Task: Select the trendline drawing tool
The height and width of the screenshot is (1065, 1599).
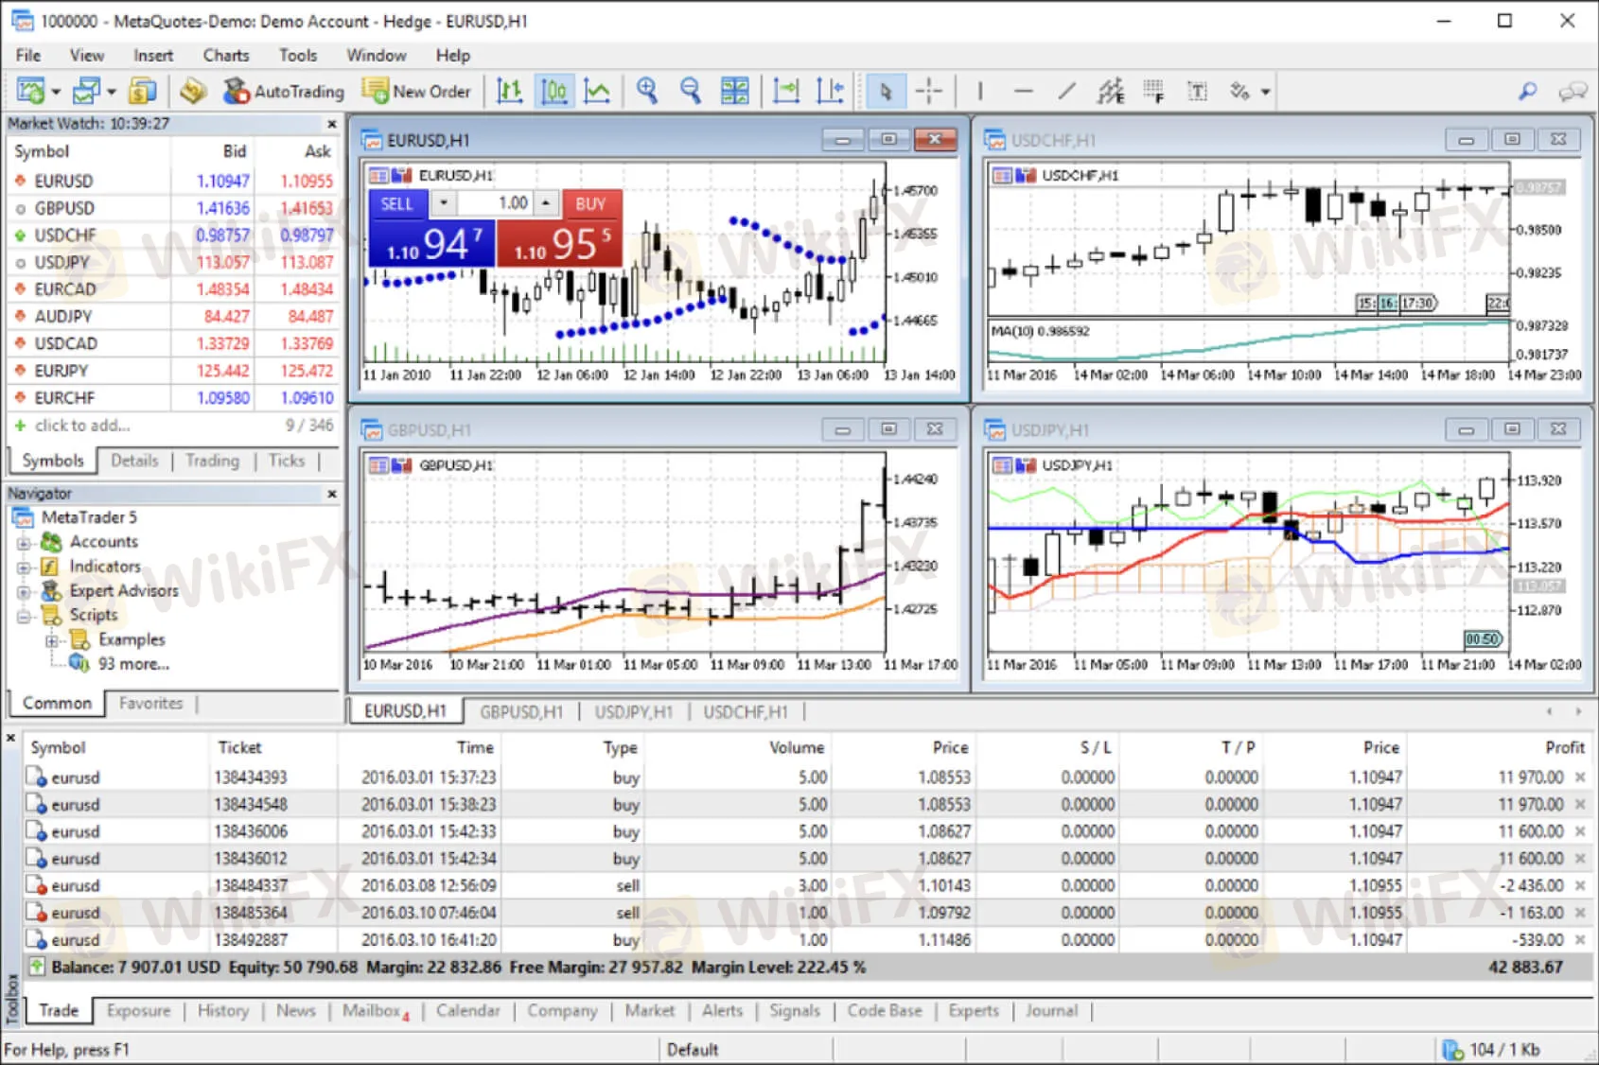Action: pyautogui.click(x=1066, y=91)
